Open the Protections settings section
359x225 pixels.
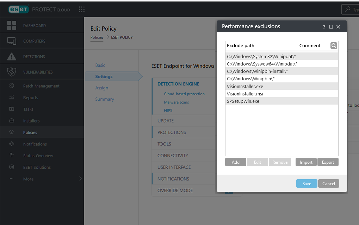click(172, 132)
